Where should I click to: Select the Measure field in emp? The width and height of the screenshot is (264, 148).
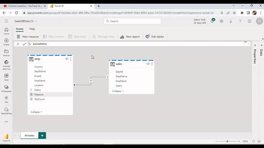[x=51, y=95]
